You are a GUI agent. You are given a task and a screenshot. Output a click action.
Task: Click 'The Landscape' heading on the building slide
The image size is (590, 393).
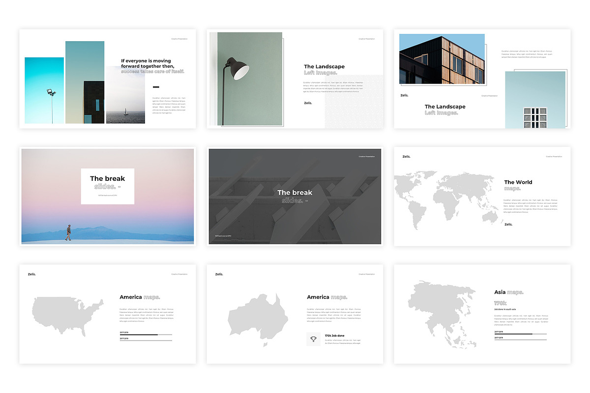pos(445,106)
